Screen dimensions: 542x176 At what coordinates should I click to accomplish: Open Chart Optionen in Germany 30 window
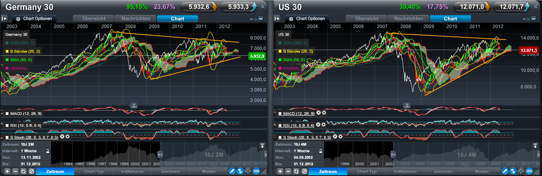point(34,18)
